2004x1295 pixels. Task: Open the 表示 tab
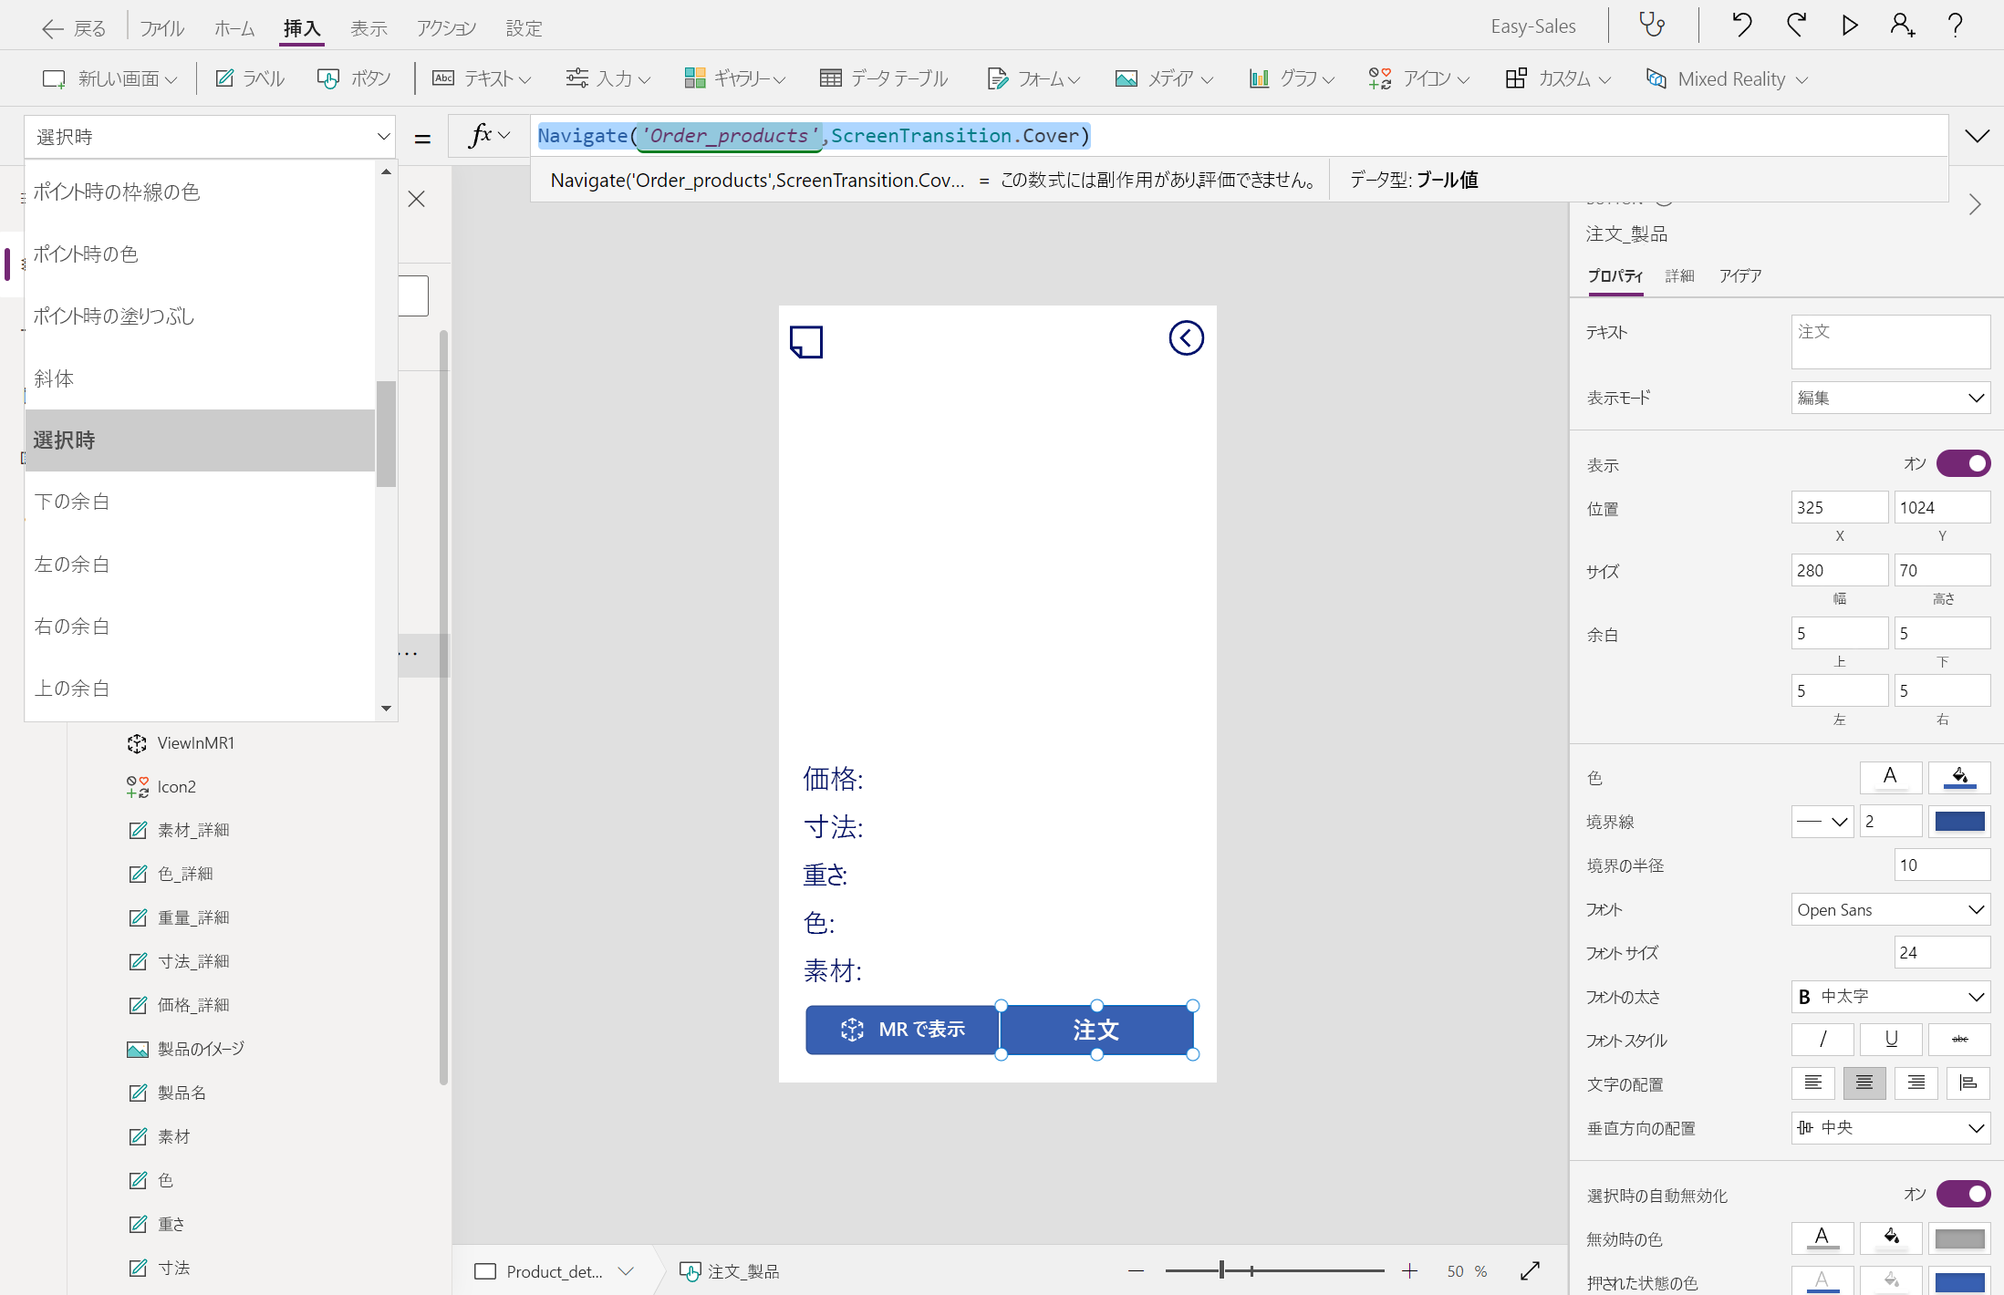pos(369,28)
